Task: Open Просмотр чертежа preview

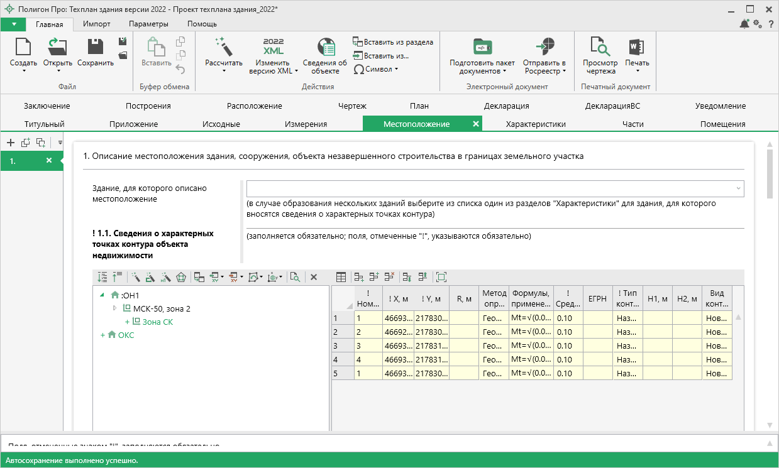Action: (x=600, y=47)
